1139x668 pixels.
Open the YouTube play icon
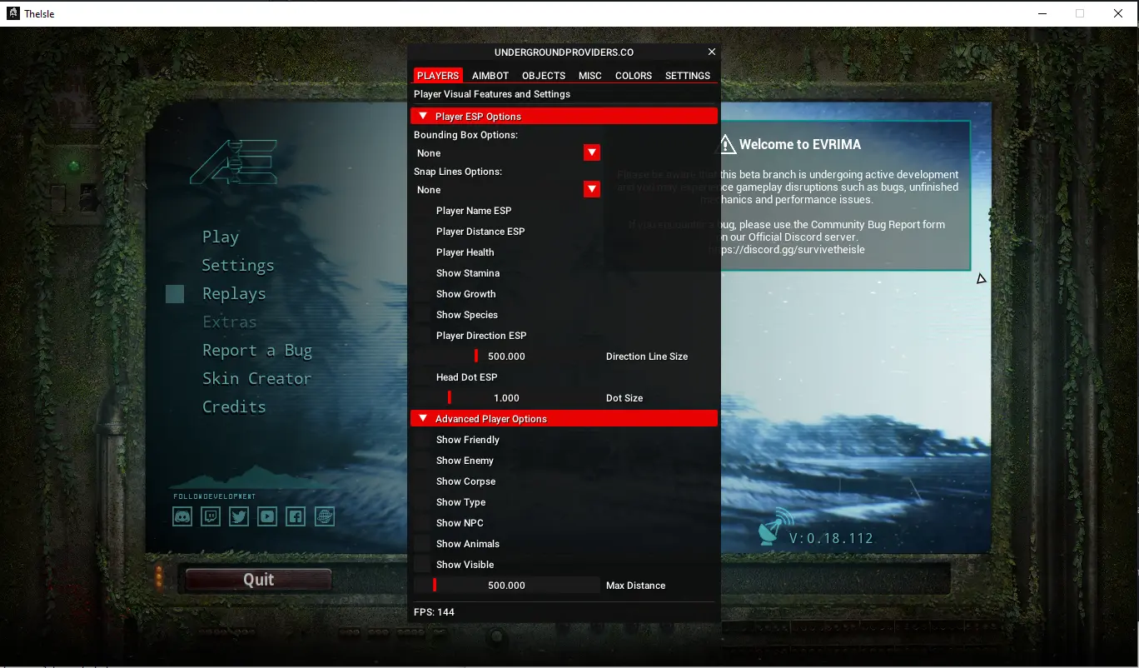267,516
